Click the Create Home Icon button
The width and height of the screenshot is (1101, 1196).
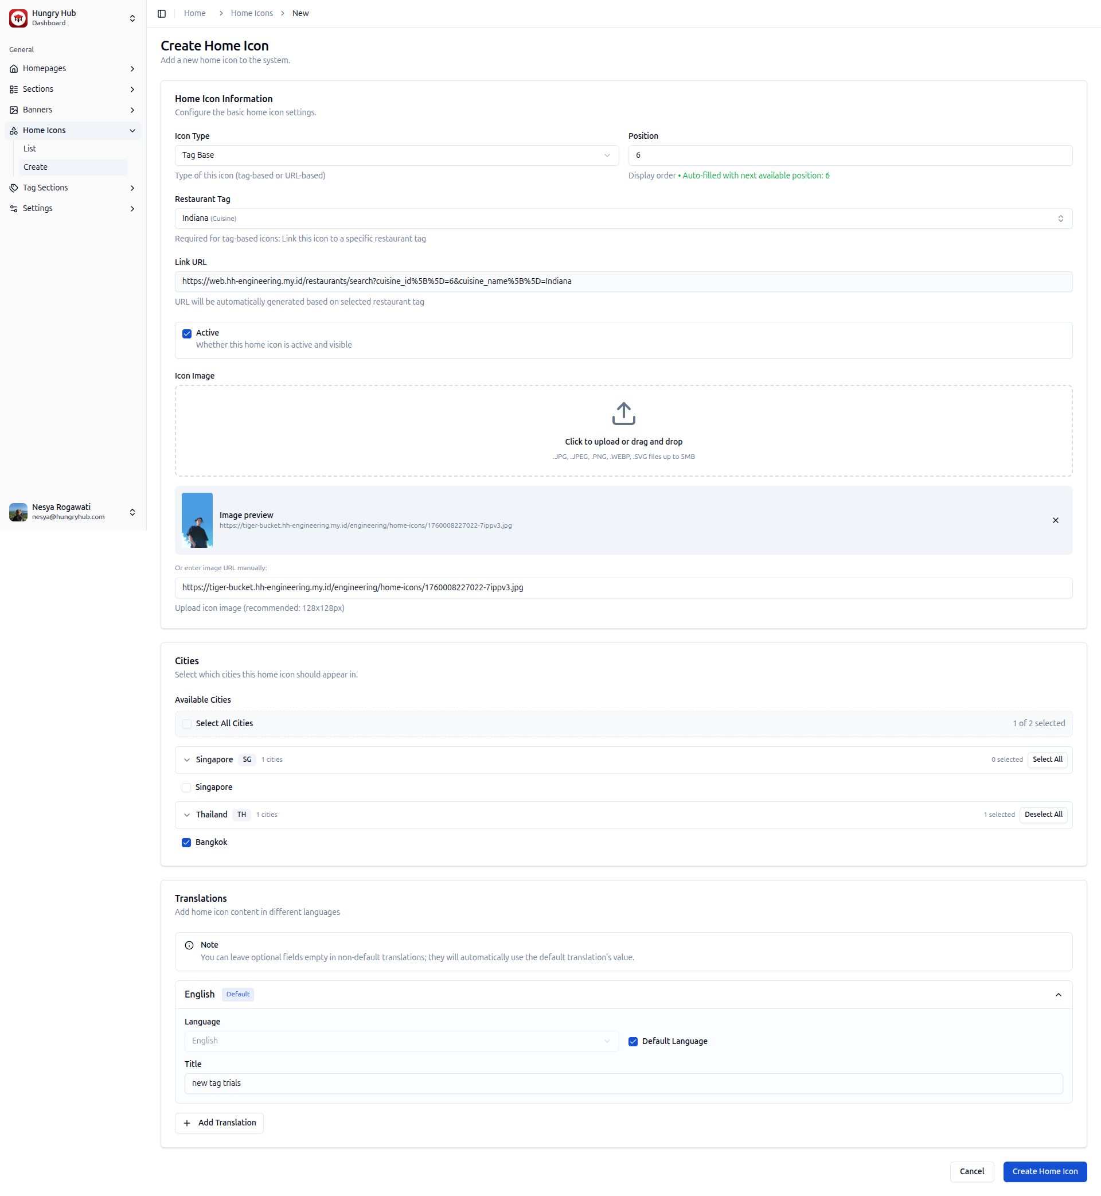(x=1044, y=1171)
